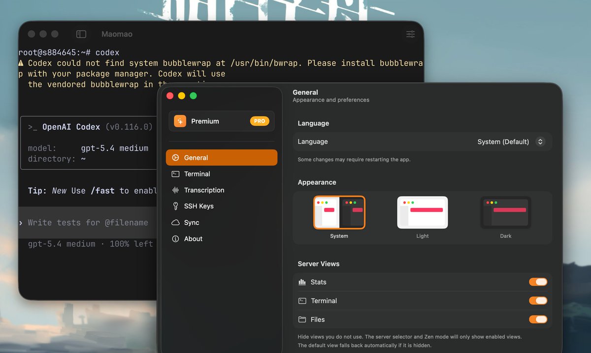Image resolution: width=591 pixels, height=353 pixels.
Task: Click the 'Dark' appearance label
Action: pyautogui.click(x=506, y=236)
